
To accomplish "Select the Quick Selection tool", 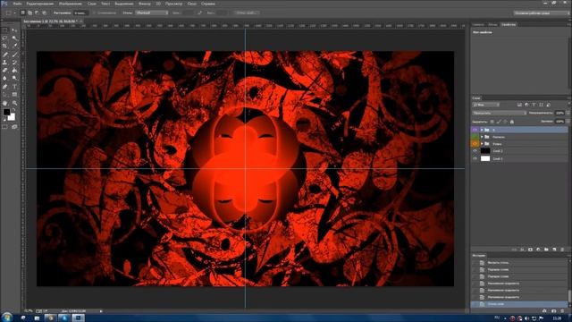I will (14, 38).
